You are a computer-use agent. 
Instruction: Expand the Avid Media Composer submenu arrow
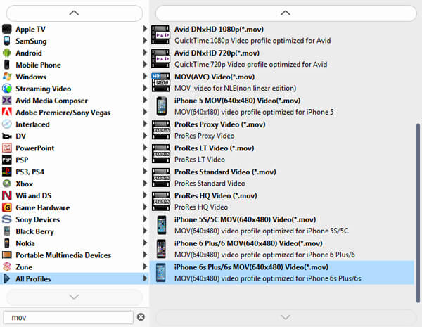pos(145,100)
